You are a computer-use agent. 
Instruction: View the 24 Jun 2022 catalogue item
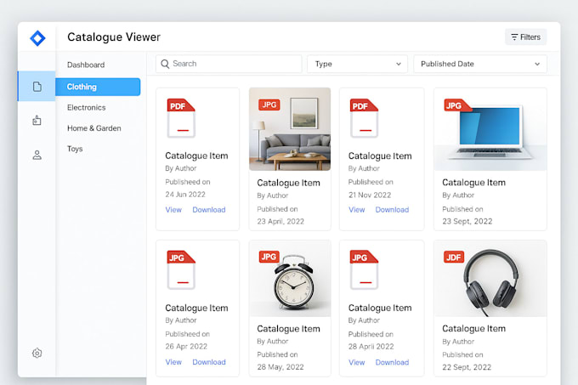click(173, 210)
